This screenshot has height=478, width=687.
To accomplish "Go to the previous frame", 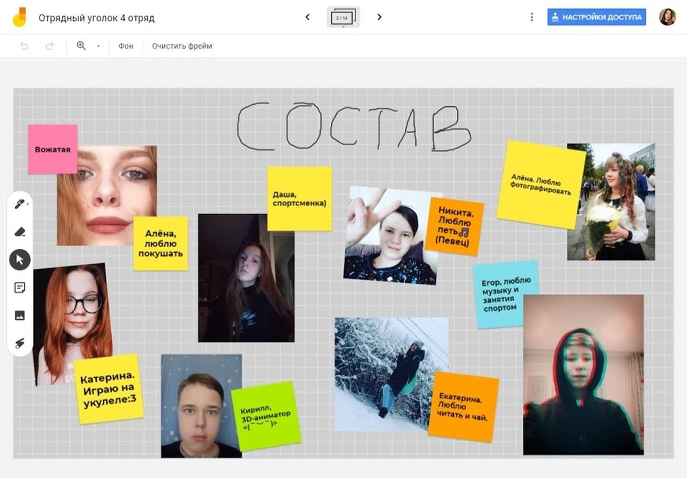I will click(308, 17).
